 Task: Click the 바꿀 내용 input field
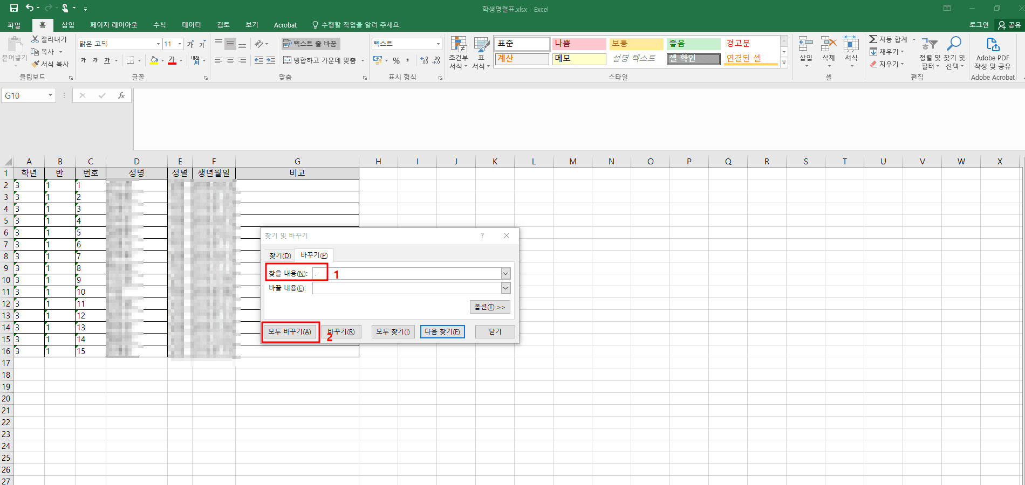pyautogui.click(x=407, y=288)
